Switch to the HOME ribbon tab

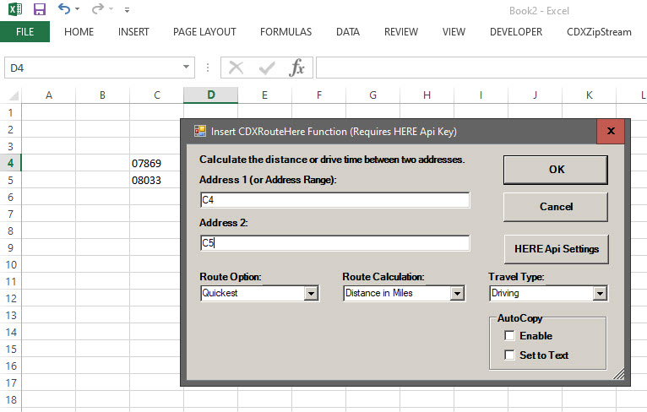click(x=79, y=32)
